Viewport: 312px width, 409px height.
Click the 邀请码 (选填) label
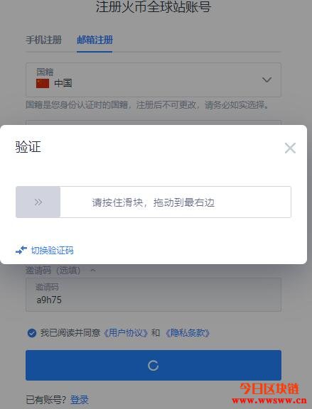pyautogui.click(x=53, y=271)
